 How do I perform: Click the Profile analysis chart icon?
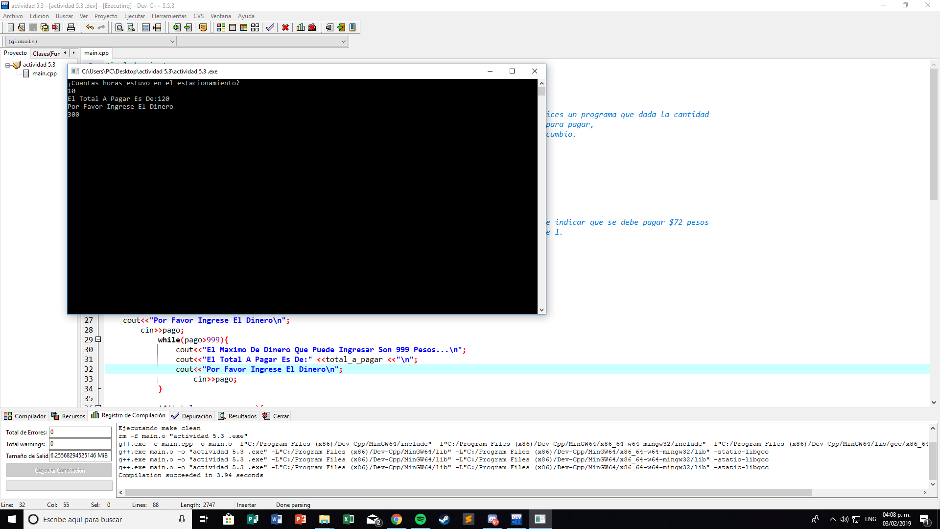(301, 27)
